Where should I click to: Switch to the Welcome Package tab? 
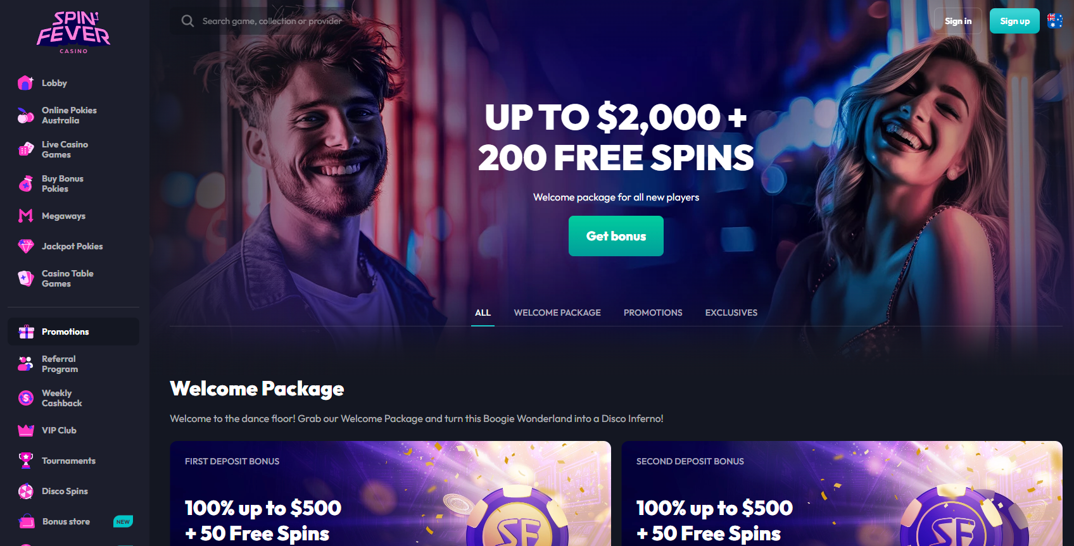pos(557,313)
